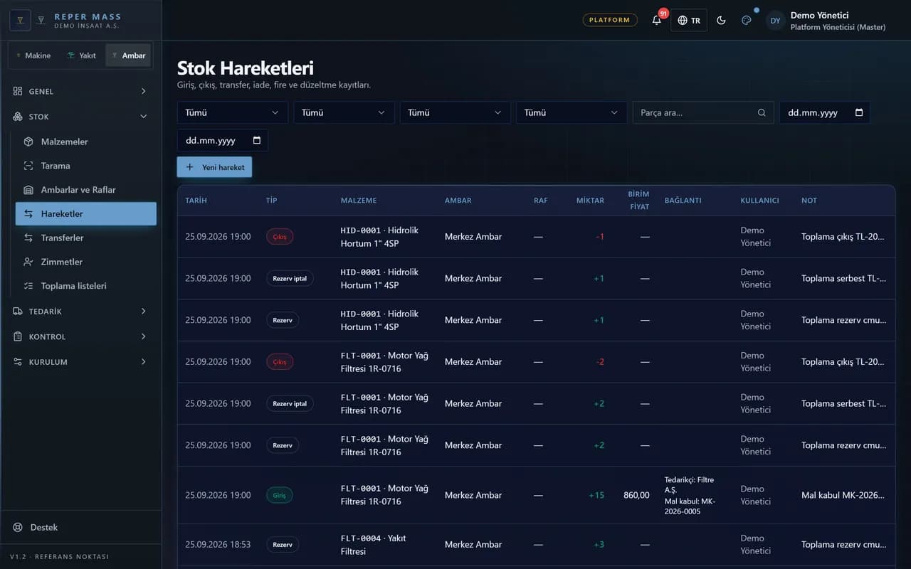Click the Kontrol clipboard icon
911x569 pixels.
point(18,336)
